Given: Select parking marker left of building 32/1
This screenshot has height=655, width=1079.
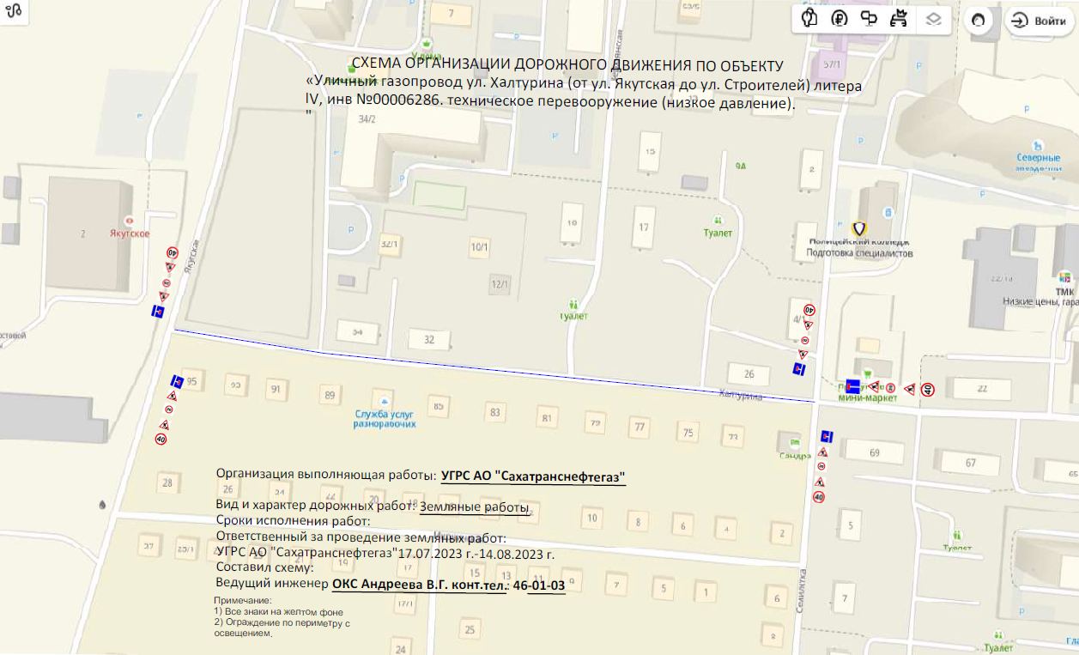Looking at the screenshot, I should (x=351, y=231).
